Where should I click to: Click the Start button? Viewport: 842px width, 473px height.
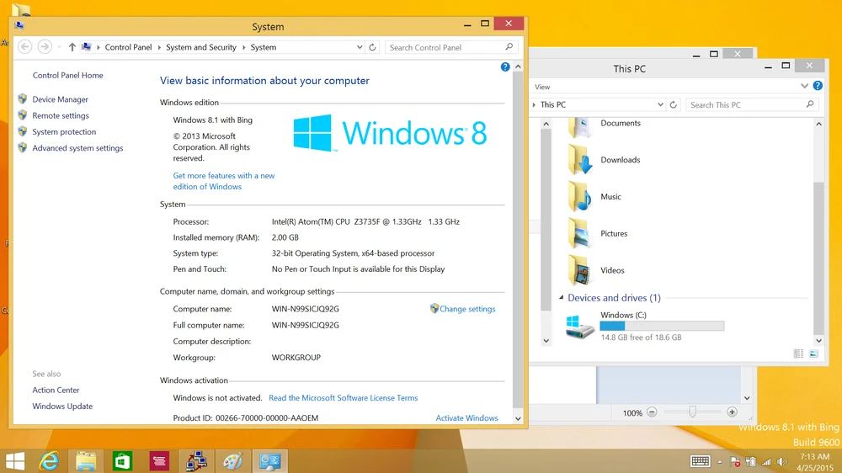coord(15,460)
